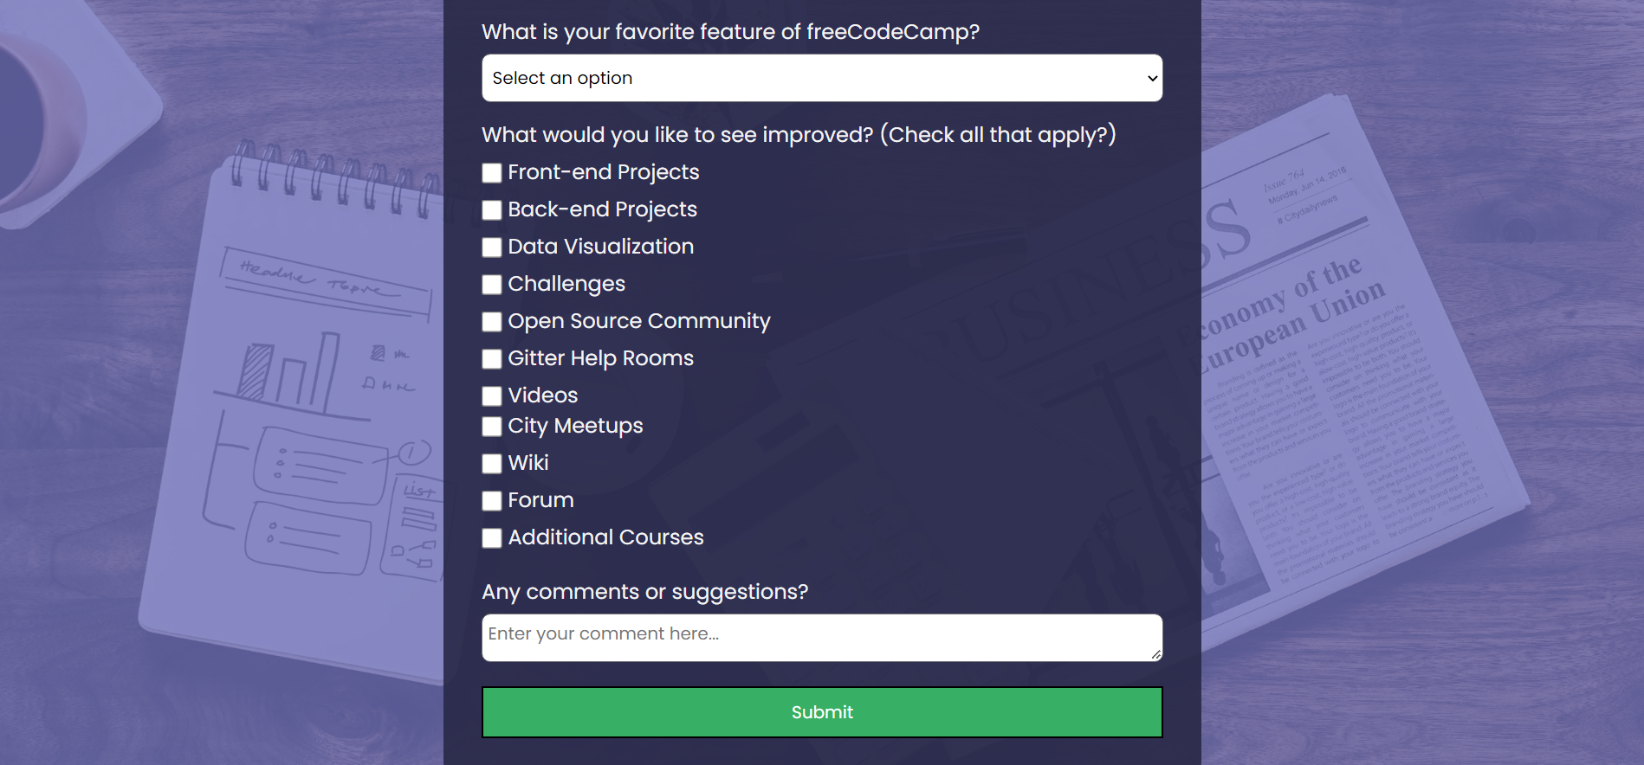The image size is (1644, 765).
Task: Click the Challenges label text
Action: pyautogui.click(x=566, y=284)
